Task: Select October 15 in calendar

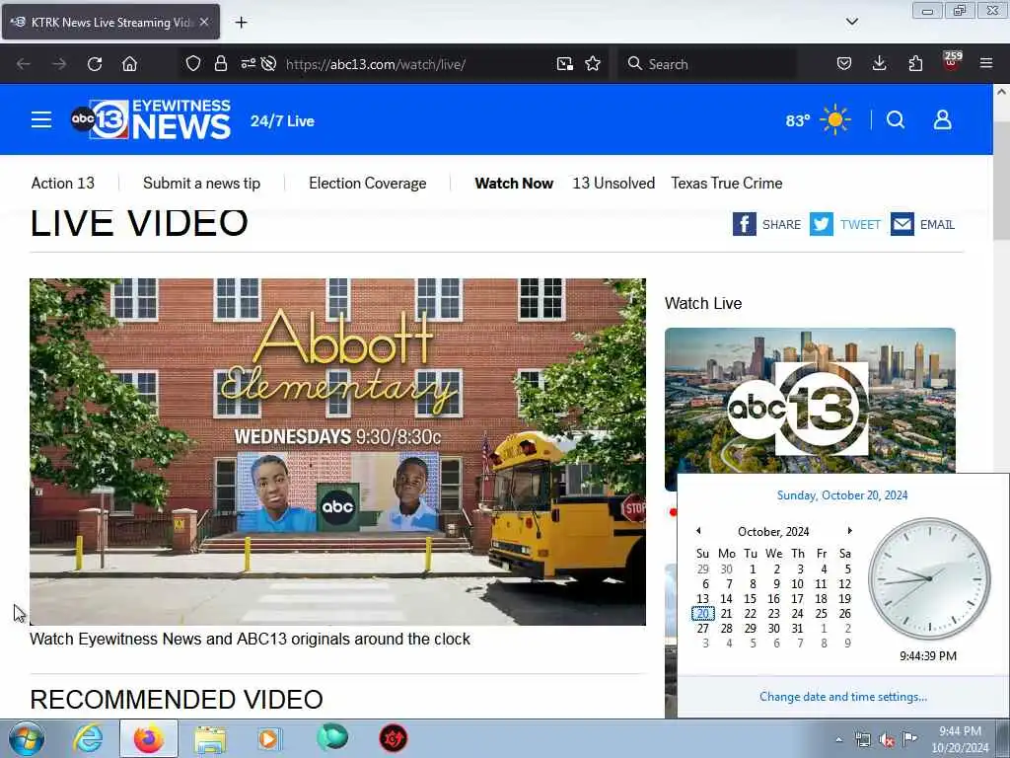Action: click(x=751, y=599)
